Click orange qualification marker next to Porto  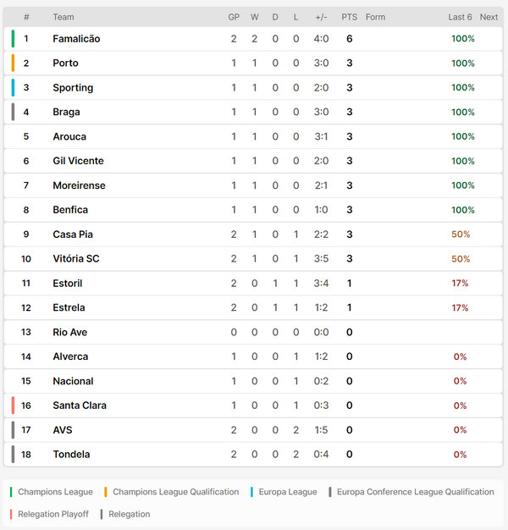coord(13,63)
